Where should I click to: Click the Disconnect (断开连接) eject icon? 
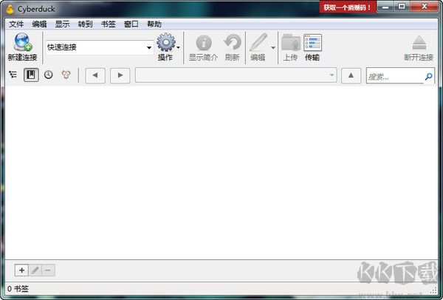419,43
